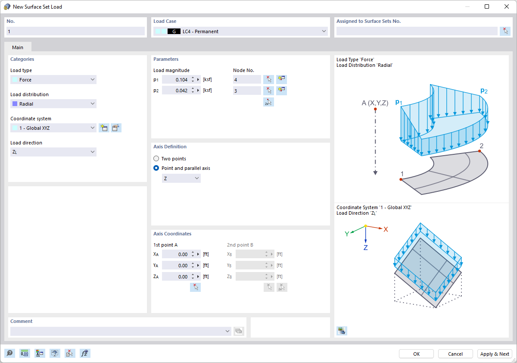Screen dimensions: 517x363
Task: Graphically select 1st point A
Action: point(195,287)
